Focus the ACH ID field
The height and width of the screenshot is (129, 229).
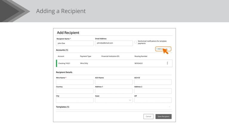153,82
